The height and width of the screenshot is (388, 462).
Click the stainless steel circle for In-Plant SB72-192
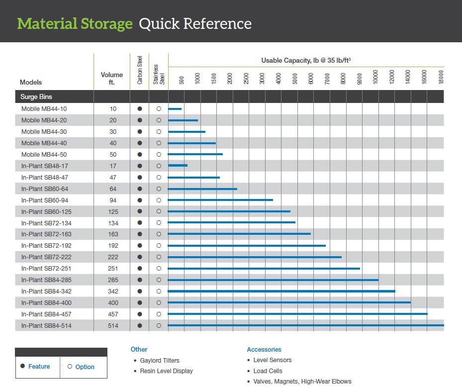159,245
